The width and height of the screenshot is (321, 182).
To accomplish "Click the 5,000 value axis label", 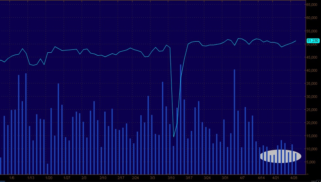I will click(x=313, y=162).
